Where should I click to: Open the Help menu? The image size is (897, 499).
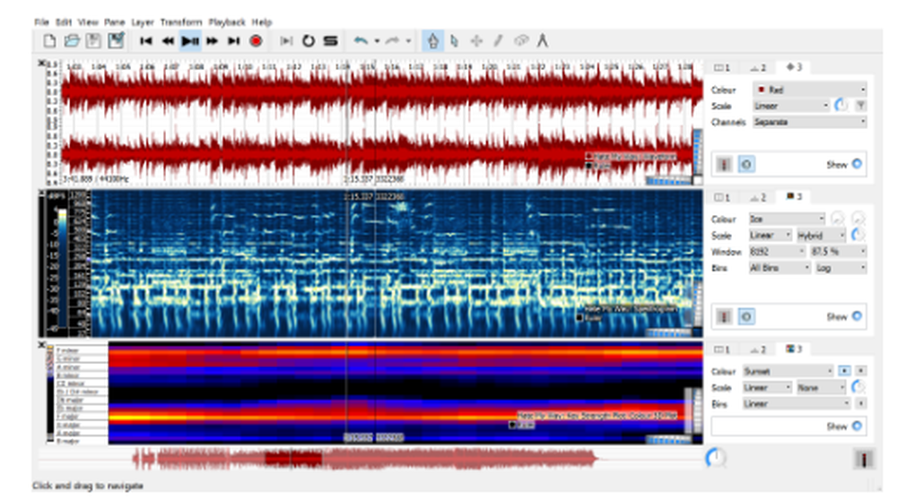[262, 22]
